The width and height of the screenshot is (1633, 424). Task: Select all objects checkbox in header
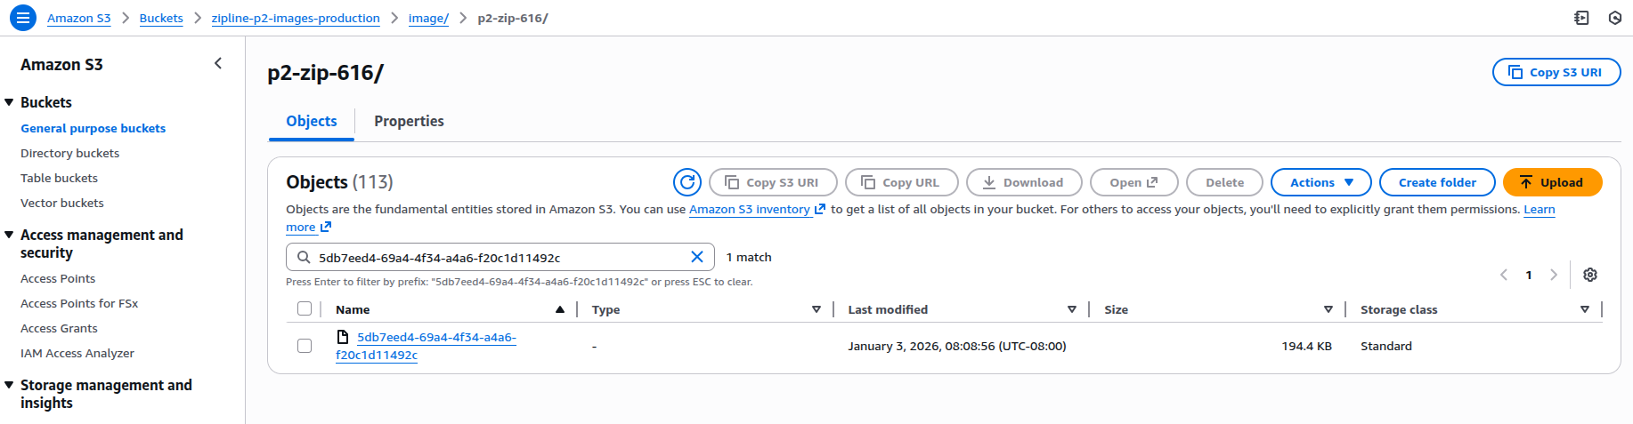coord(305,308)
